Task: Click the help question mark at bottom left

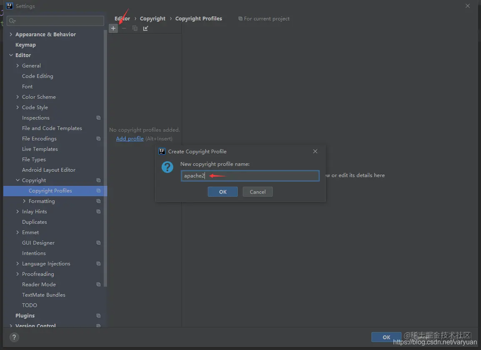Action: (14, 337)
